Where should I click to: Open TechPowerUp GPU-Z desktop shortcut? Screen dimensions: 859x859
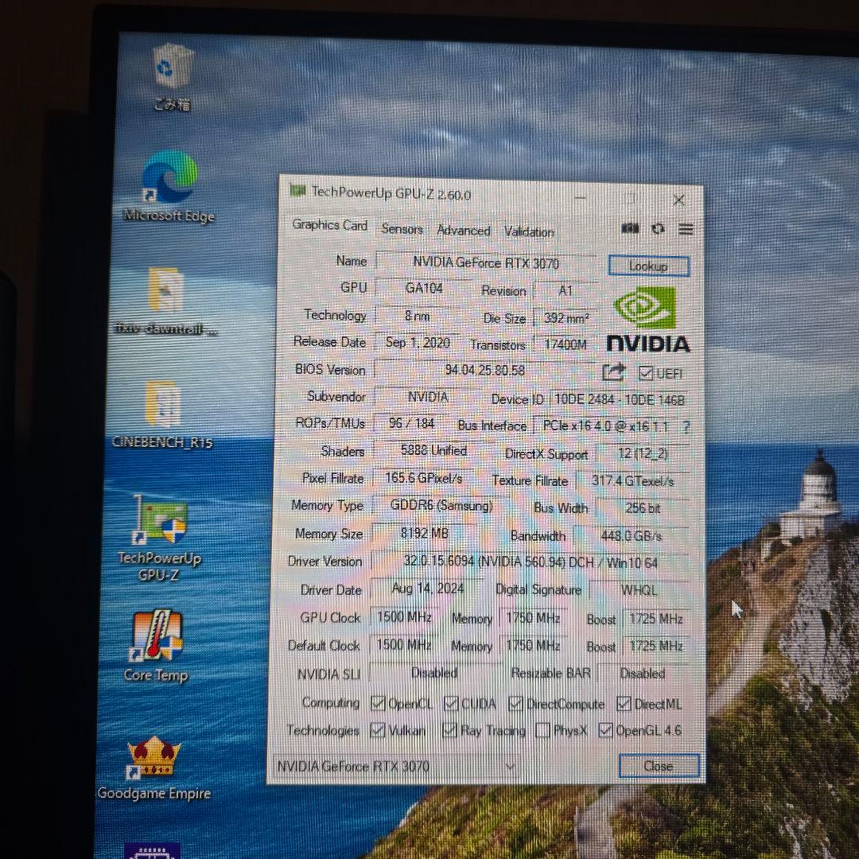pyautogui.click(x=160, y=519)
